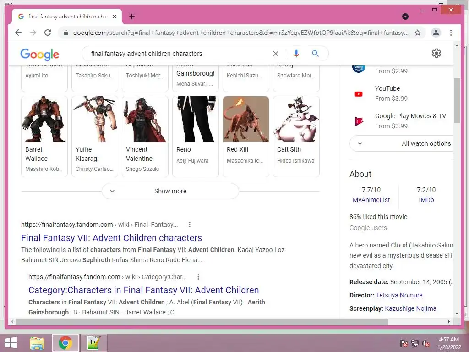This screenshot has height=352, width=469.
Task: Click the horizontal scrollbar right arrow
Action: (449, 321)
